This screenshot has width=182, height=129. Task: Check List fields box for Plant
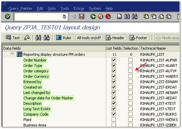[x=114, y=120]
